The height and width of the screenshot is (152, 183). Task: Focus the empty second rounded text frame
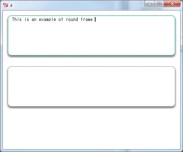pyautogui.click(x=92, y=87)
